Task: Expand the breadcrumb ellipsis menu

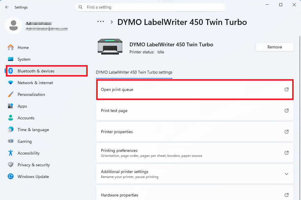Action: click(101, 22)
